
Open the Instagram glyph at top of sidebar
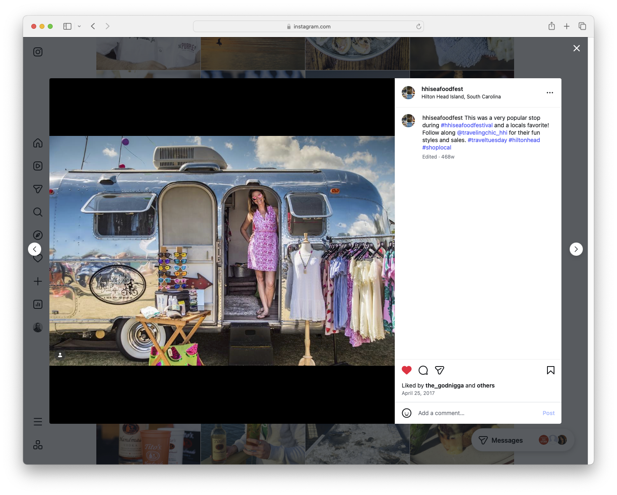point(37,52)
